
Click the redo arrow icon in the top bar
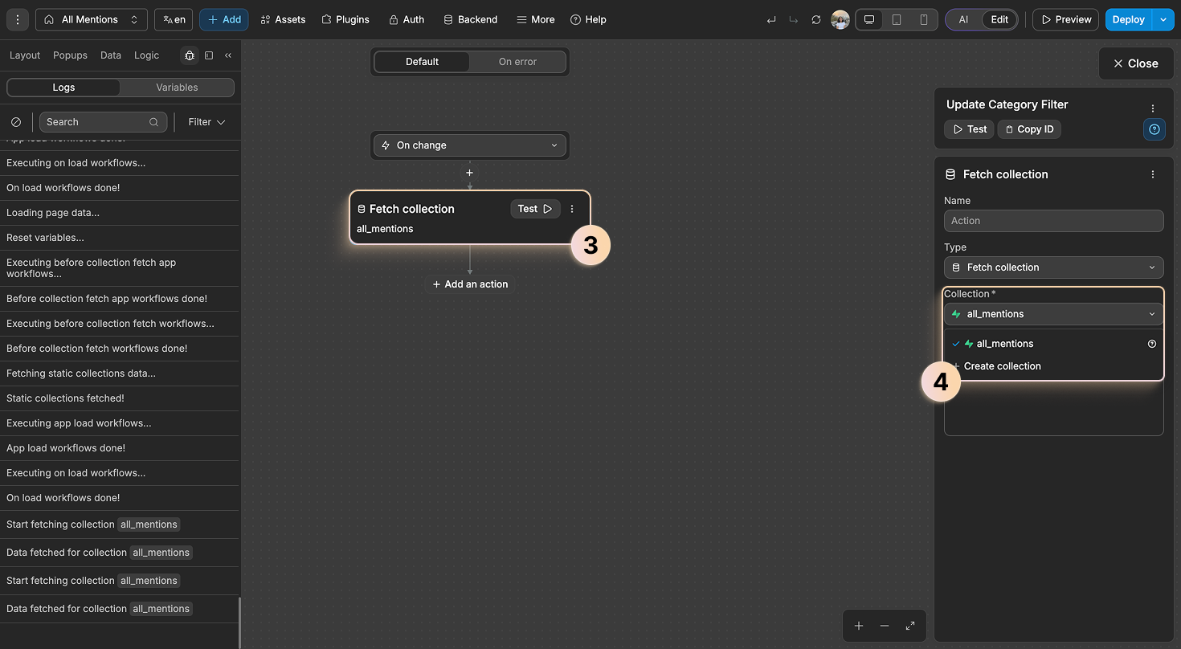pos(792,19)
